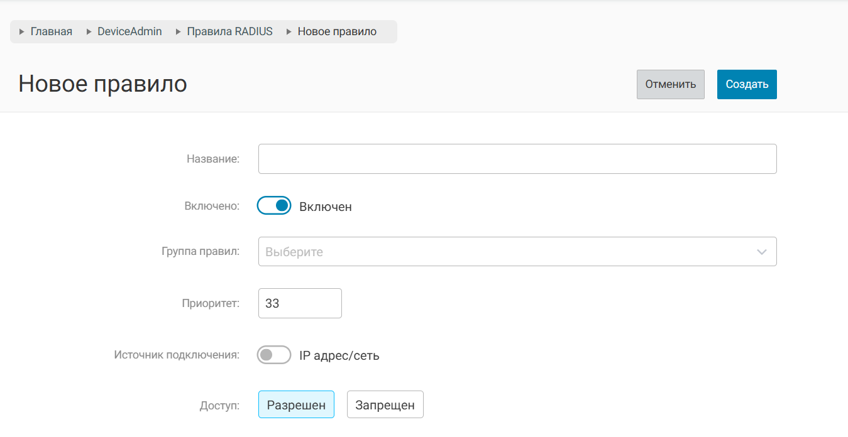Expand the chevron in the Группа правил field
Image resolution: width=848 pixels, height=437 pixels.
[x=762, y=252]
